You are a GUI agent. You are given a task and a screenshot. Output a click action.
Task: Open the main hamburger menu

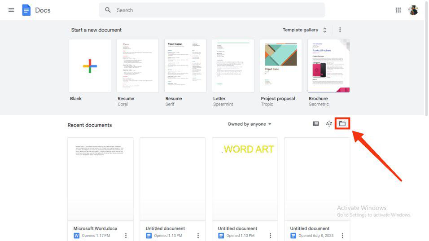point(11,10)
